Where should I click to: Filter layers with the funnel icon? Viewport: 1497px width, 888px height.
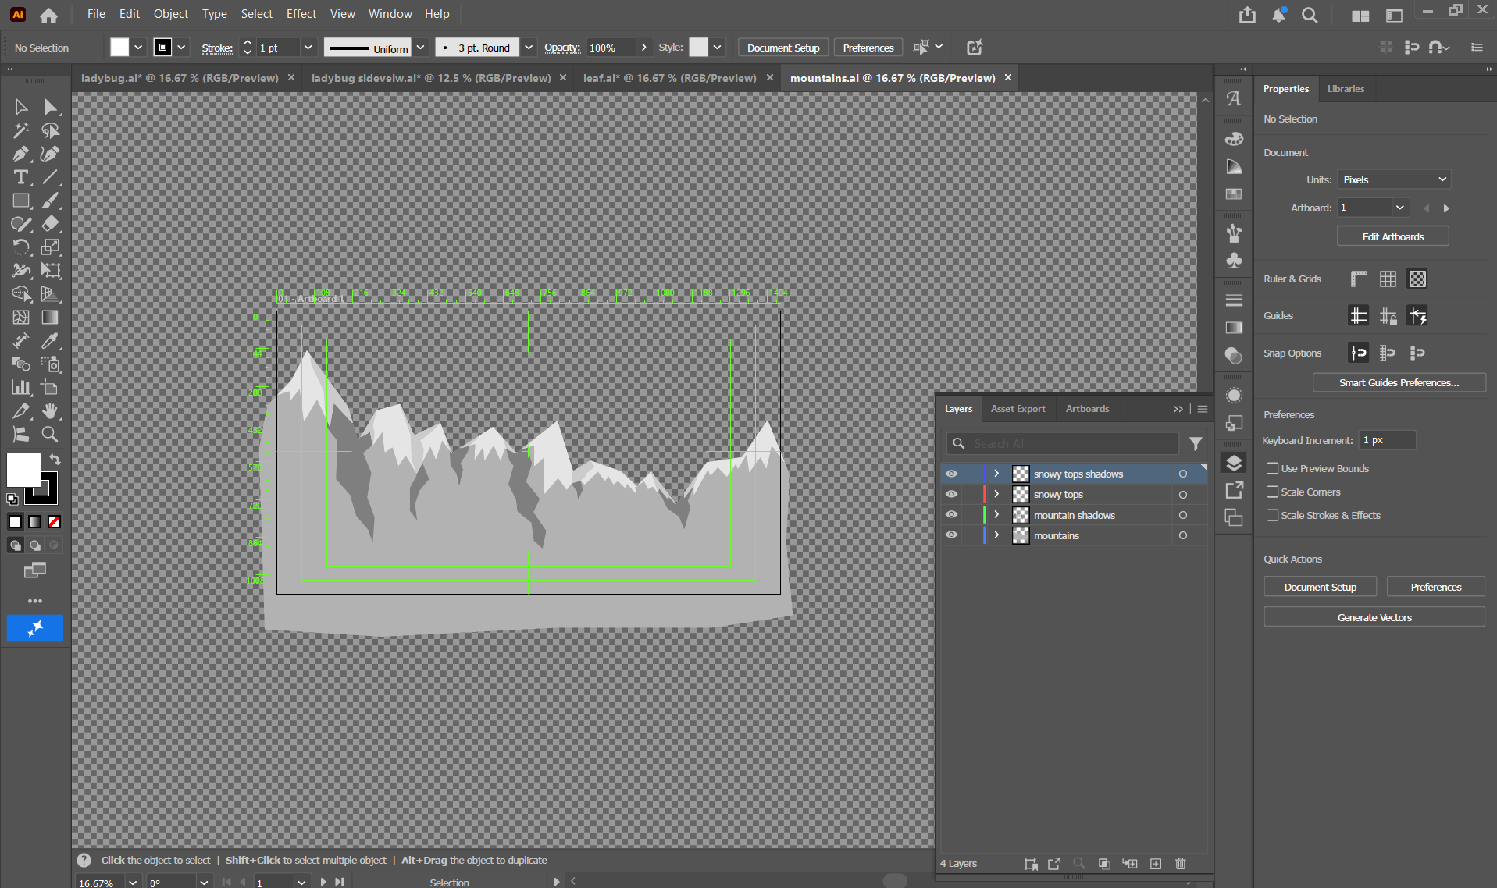click(1196, 443)
